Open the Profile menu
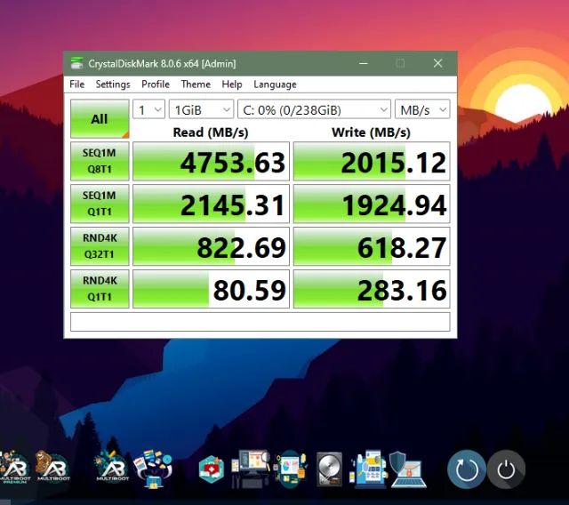The width and height of the screenshot is (569, 505). [156, 84]
